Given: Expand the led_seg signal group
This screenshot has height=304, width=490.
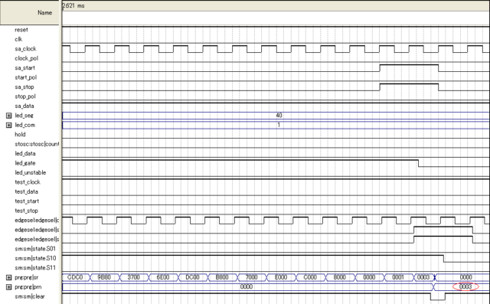Looking at the screenshot, I should click(8, 116).
